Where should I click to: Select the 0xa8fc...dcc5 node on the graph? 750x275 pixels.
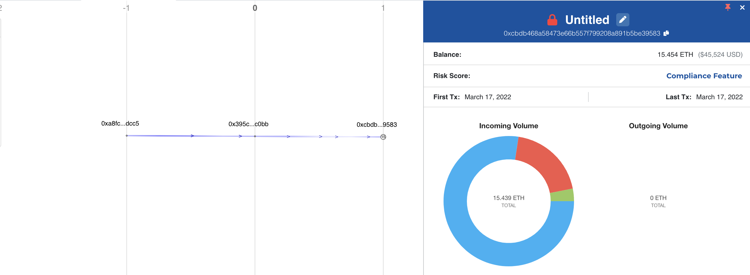(x=127, y=136)
